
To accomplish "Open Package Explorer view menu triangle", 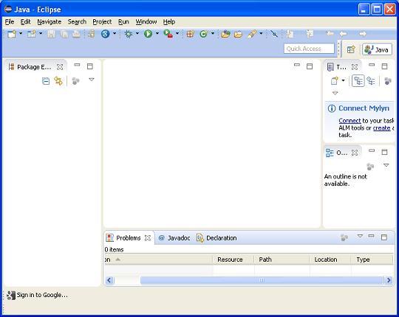I will coord(92,80).
